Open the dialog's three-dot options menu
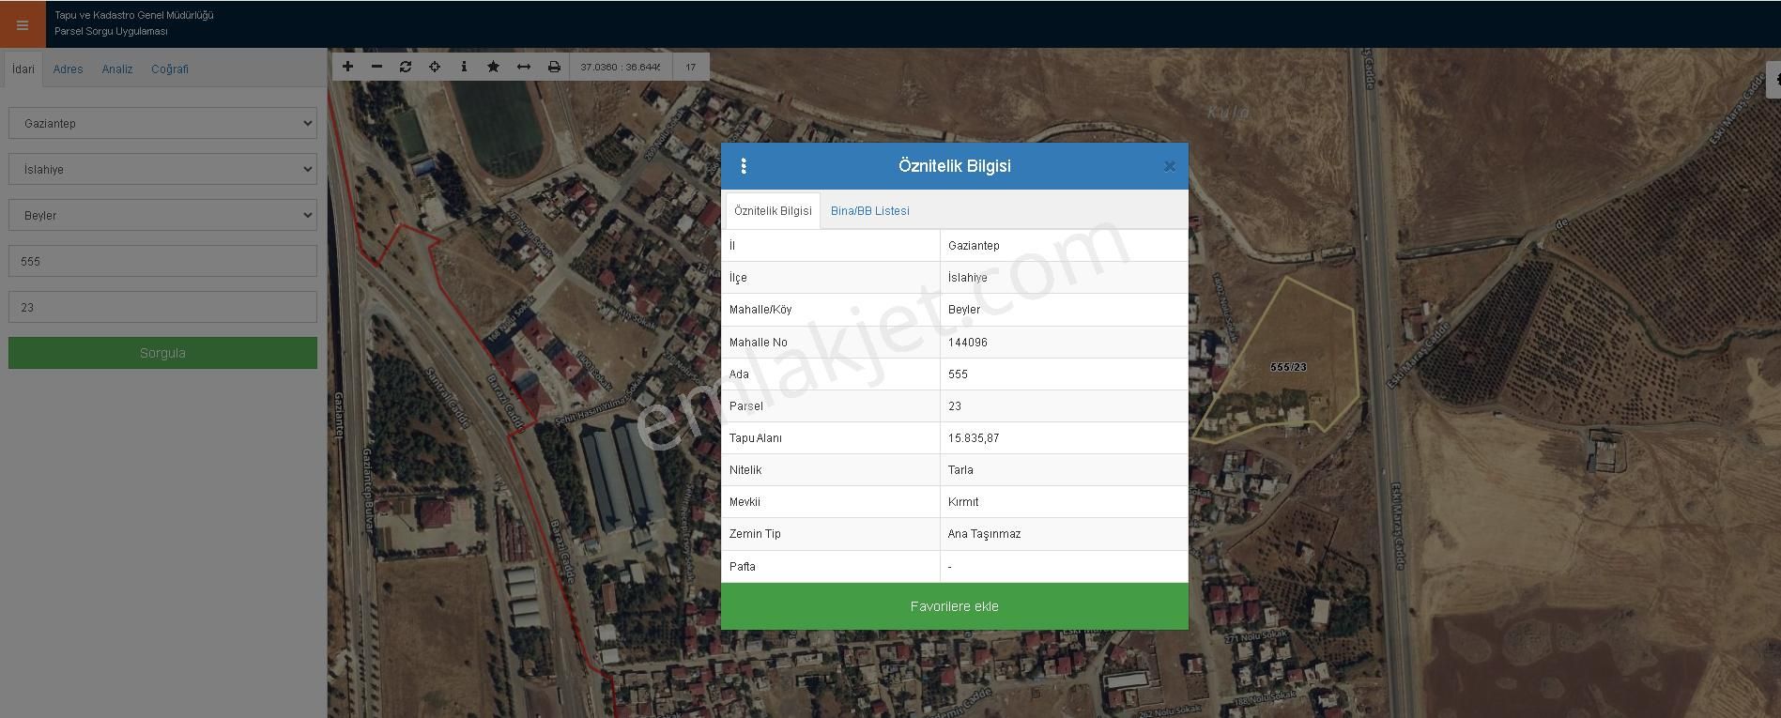1781x718 pixels. [744, 166]
